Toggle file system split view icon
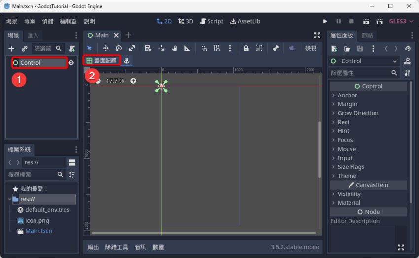This screenshot has width=419, height=258. click(x=72, y=162)
